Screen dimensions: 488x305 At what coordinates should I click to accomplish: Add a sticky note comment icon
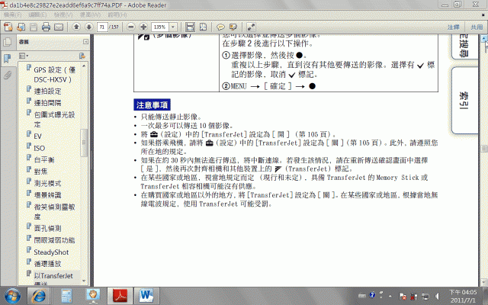220,27
